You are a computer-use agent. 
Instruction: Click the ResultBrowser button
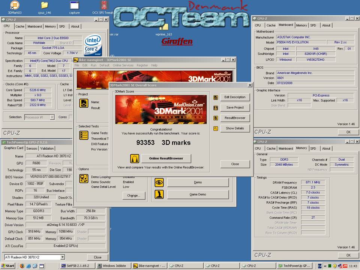point(235,118)
